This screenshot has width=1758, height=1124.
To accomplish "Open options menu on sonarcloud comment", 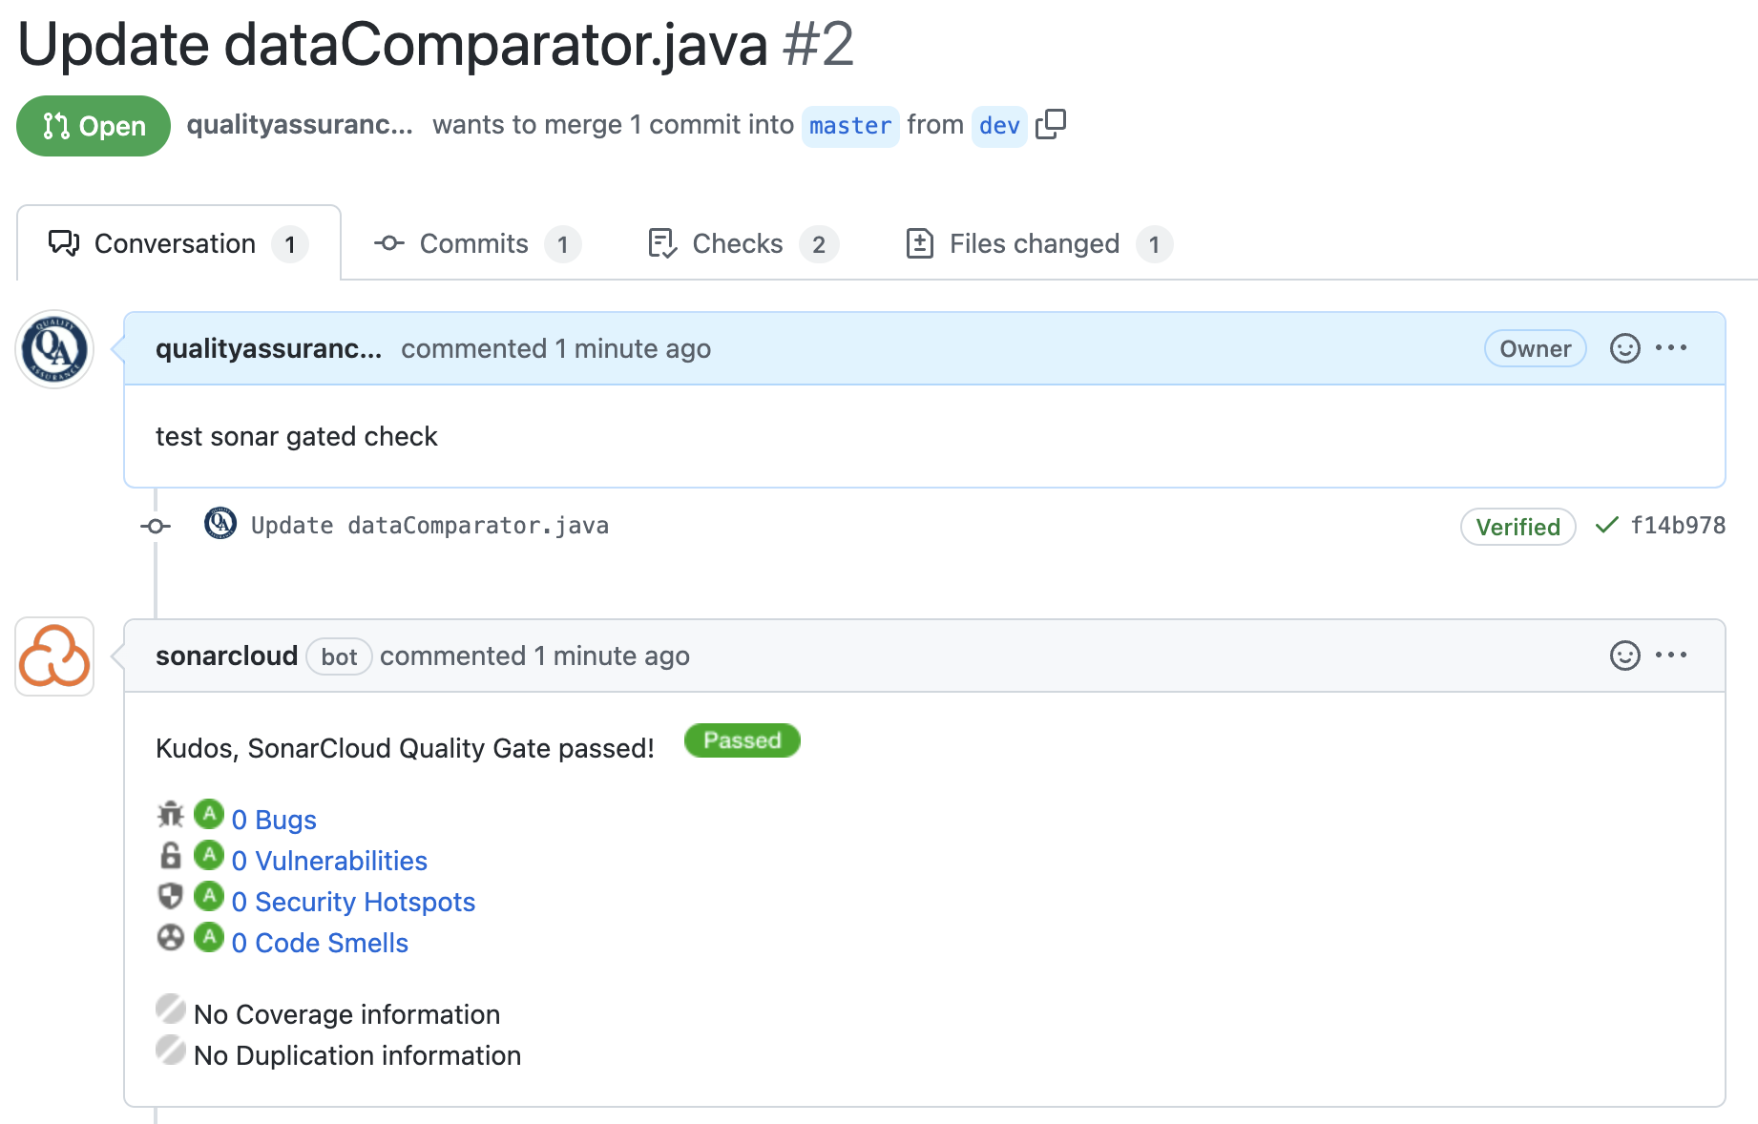I will 1671,656.
